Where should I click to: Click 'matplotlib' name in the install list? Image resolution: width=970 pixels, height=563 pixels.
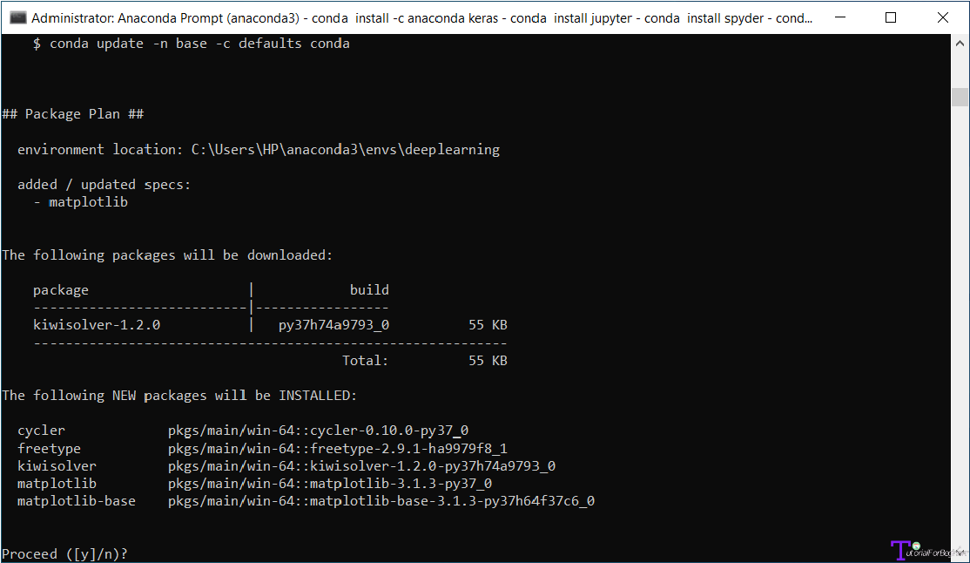(57, 484)
